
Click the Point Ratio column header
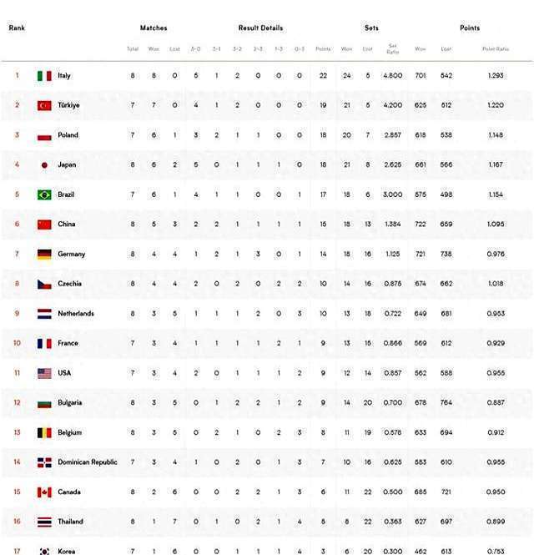pyautogui.click(x=495, y=48)
